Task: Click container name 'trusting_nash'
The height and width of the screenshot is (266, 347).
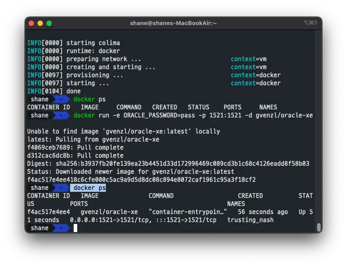Action: point(250,220)
